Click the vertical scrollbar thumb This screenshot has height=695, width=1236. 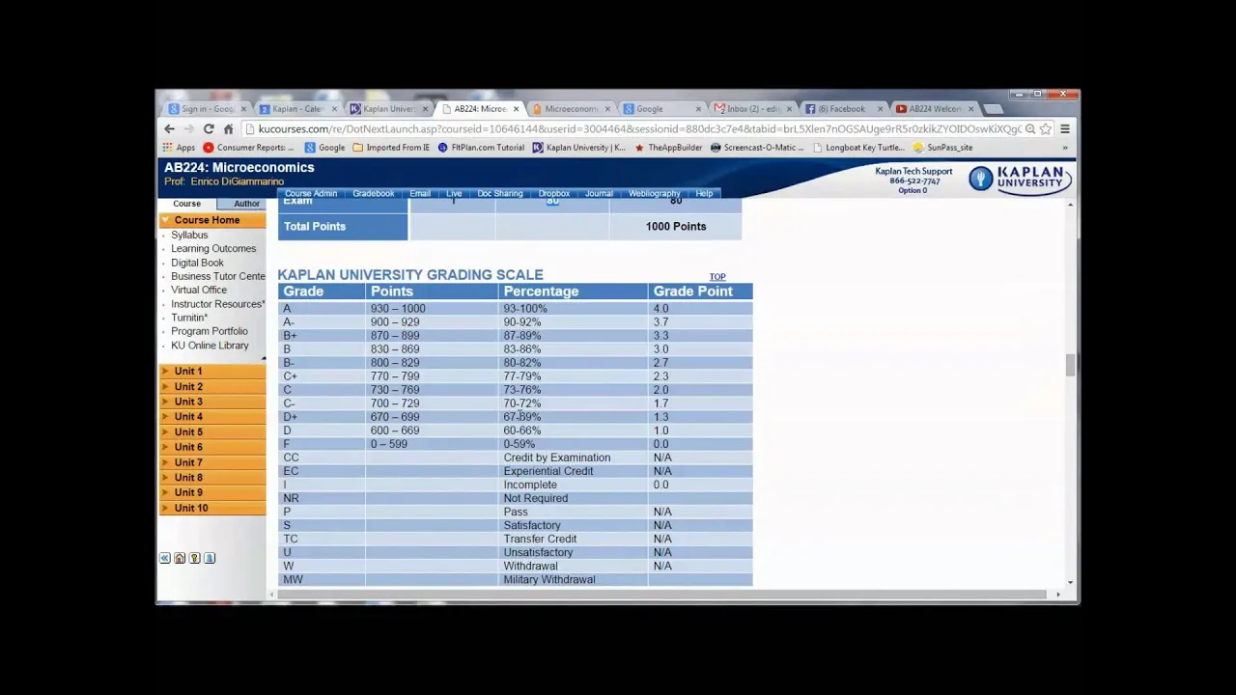[1070, 365]
